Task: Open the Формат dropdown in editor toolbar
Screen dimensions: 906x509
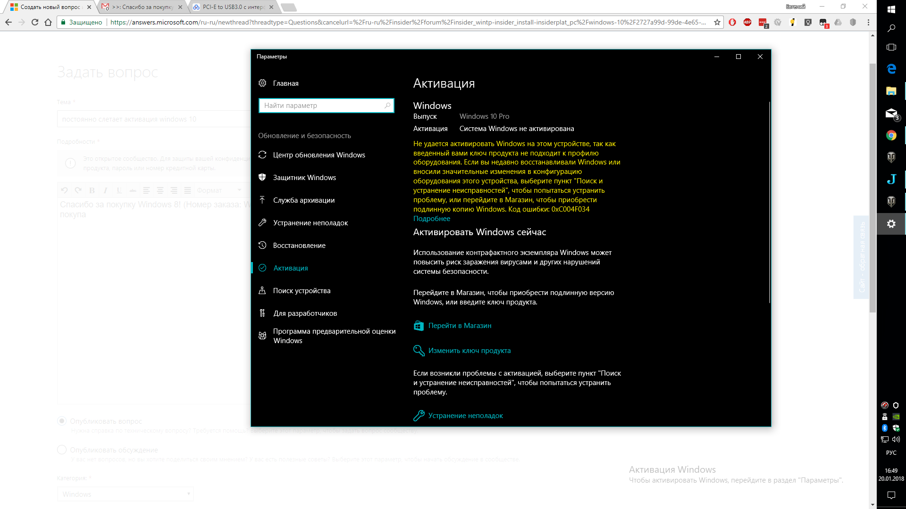Action: pyautogui.click(x=219, y=190)
